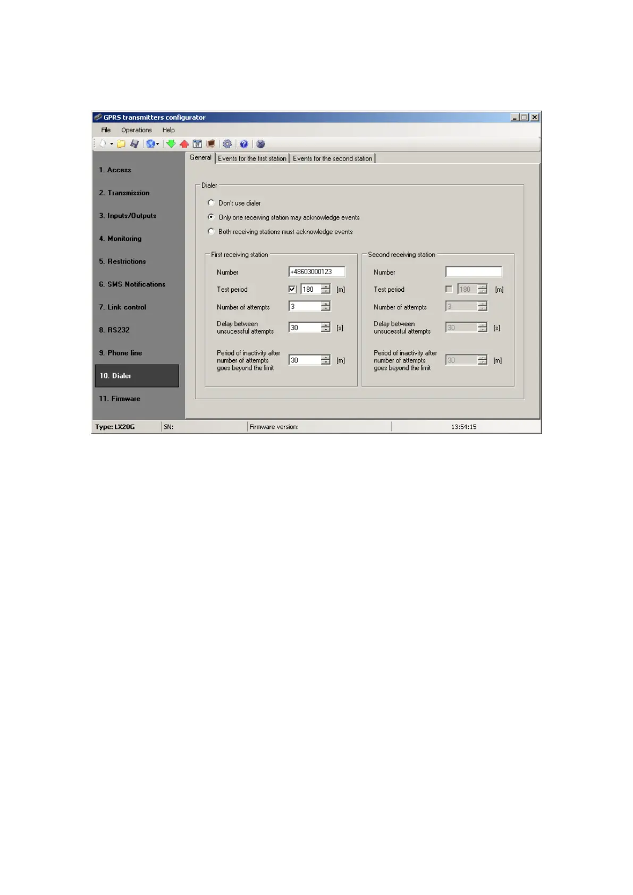The height and width of the screenshot is (895, 633).
Task: Click first station delay value 30 seconds
Action: (x=305, y=328)
